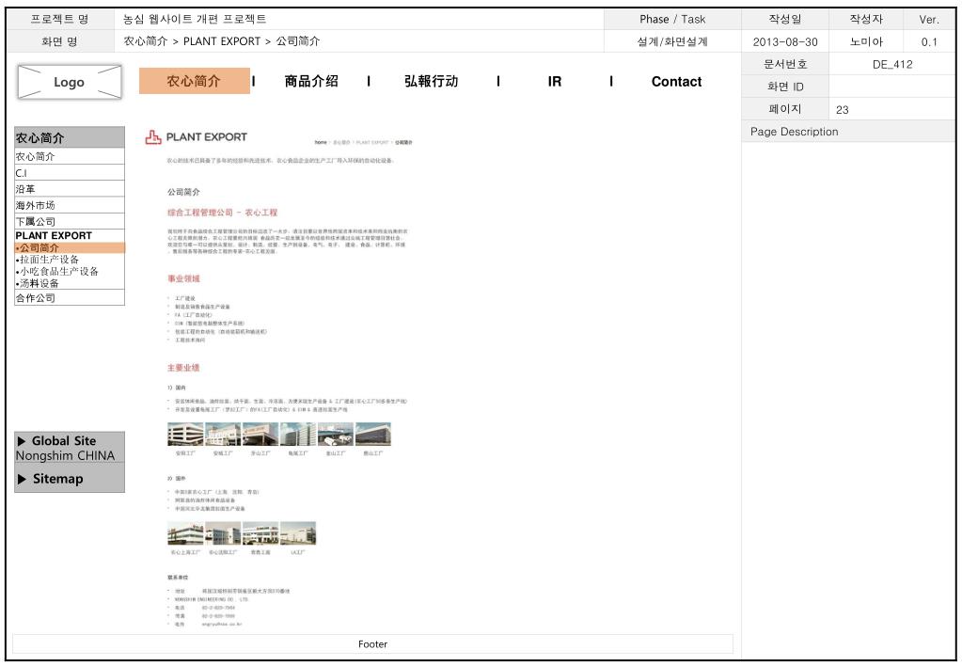This screenshot has width=962, height=666.
Task: Click the author name 노미아
Action: click(x=866, y=41)
